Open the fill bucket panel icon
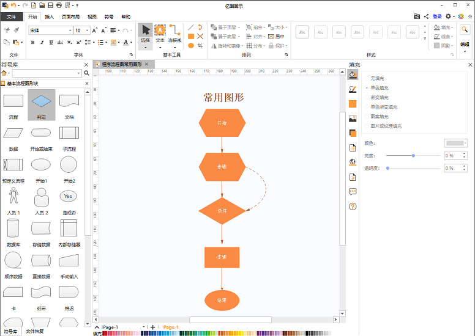Viewport: 475px width, 336px height. tap(353, 75)
